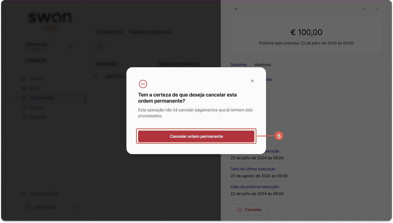Screen dimensions: 393x223
Task: Go to previous order with left arrow
Action: 365,9
